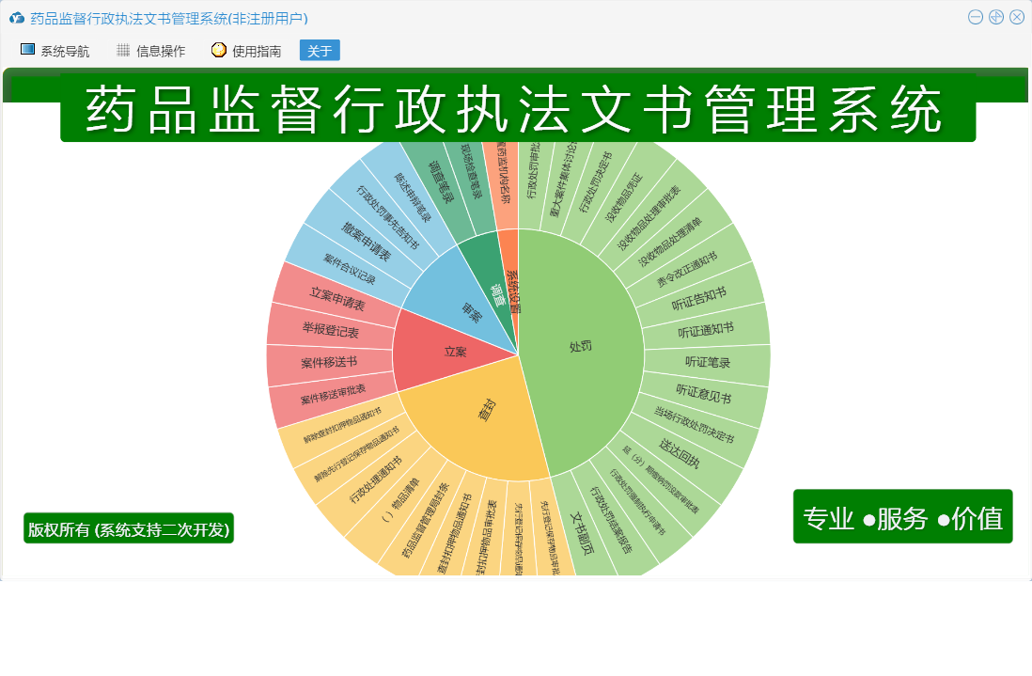Viewport: 1032px width, 676px height.
Task: Select the 药品监督管理局封条 segment
Action: [x=425, y=520]
